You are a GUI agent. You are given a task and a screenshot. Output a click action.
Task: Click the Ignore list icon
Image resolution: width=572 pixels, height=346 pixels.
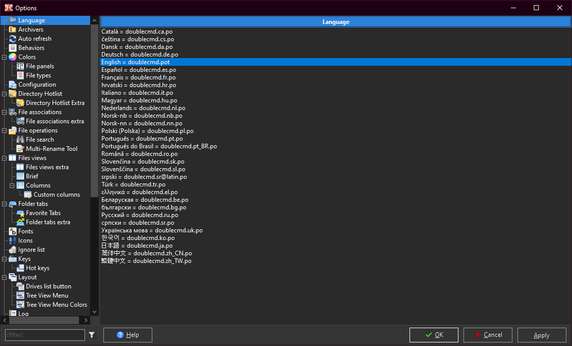[x=13, y=250]
